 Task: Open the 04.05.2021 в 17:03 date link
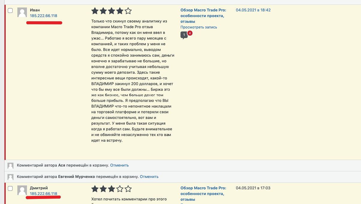[253, 188]
